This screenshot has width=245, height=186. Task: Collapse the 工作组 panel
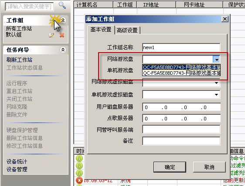63,20
